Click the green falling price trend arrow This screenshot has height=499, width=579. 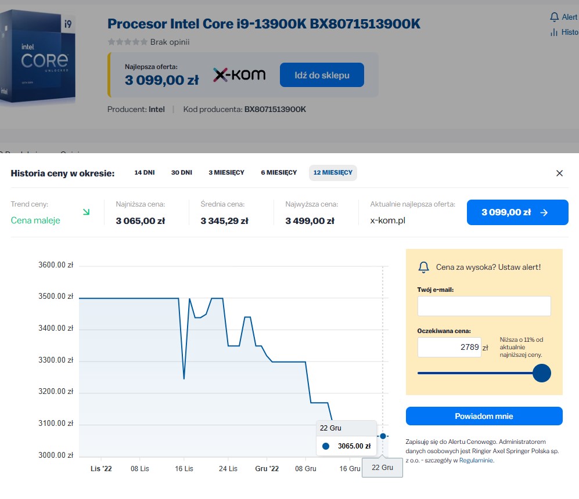click(87, 212)
